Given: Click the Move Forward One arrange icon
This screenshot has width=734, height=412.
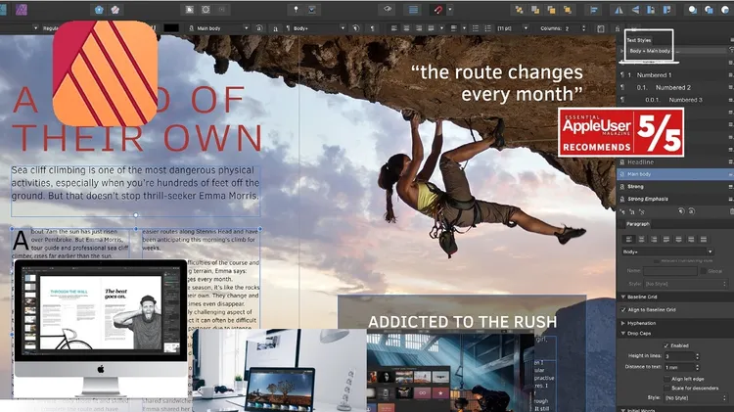Looking at the screenshot, I should pos(551,10).
